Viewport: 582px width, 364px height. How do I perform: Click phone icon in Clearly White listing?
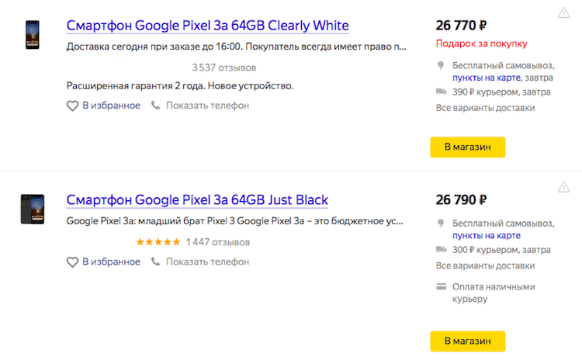click(x=156, y=106)
